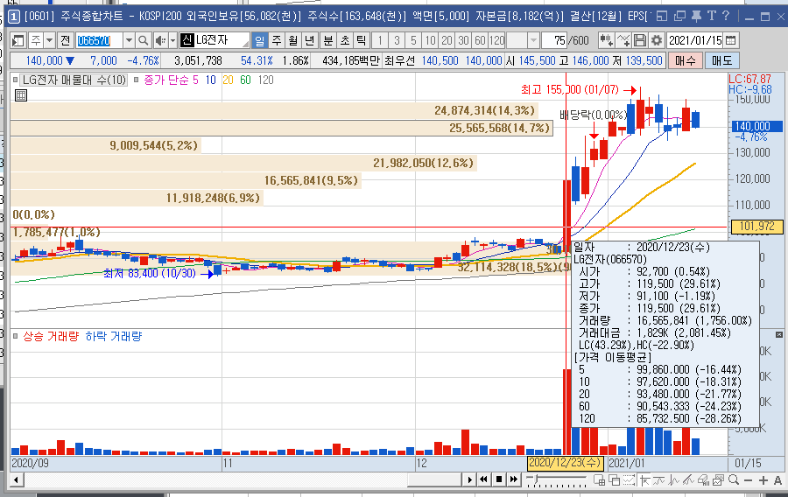
Task: Open the help question mark icon
Action: point(726,16)
